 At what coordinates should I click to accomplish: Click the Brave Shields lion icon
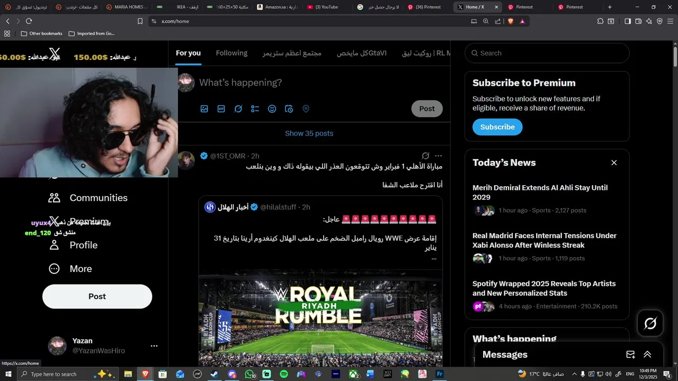[511, 21]
